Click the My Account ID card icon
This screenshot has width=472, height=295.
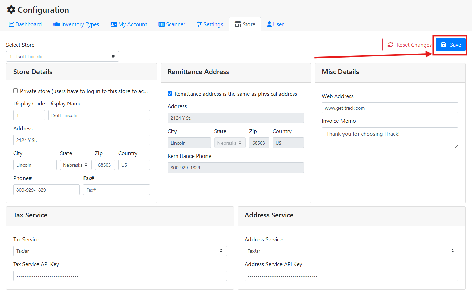coord(114,24)
